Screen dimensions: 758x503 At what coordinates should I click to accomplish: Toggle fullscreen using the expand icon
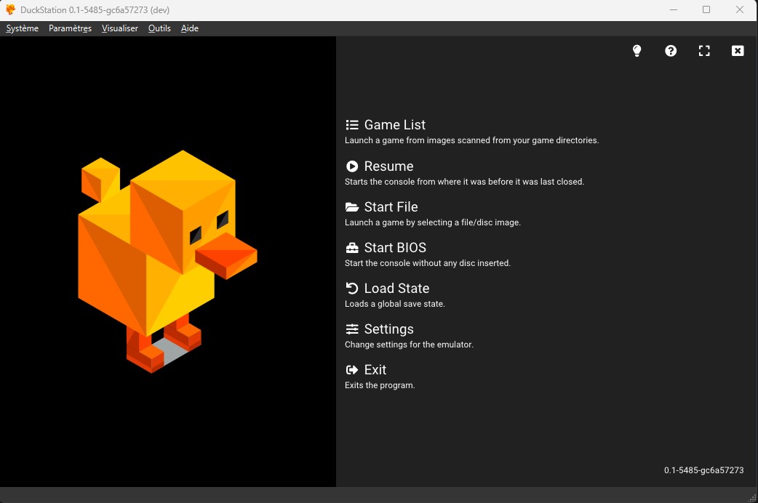(704, 51)
